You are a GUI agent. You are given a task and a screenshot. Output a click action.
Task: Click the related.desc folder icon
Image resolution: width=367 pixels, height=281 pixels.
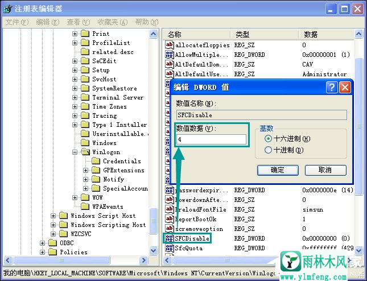85,52
